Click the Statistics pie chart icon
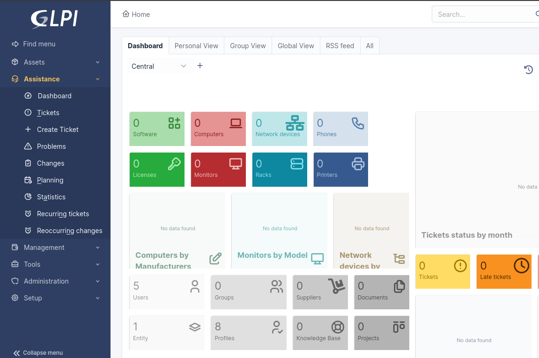This screenshot has width=539, height=358. click(x=28, y=197)
